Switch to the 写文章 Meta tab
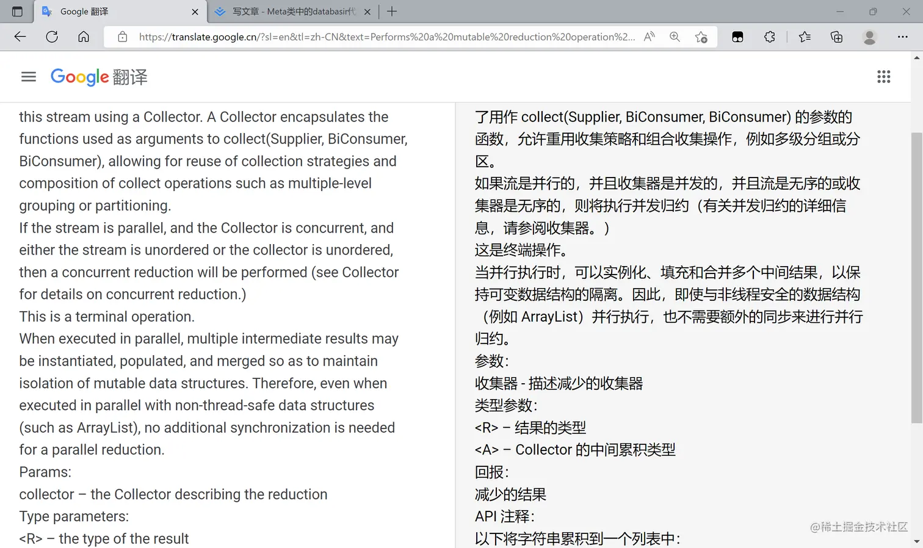Screen dimensions: 923x548 click(293, 12)
